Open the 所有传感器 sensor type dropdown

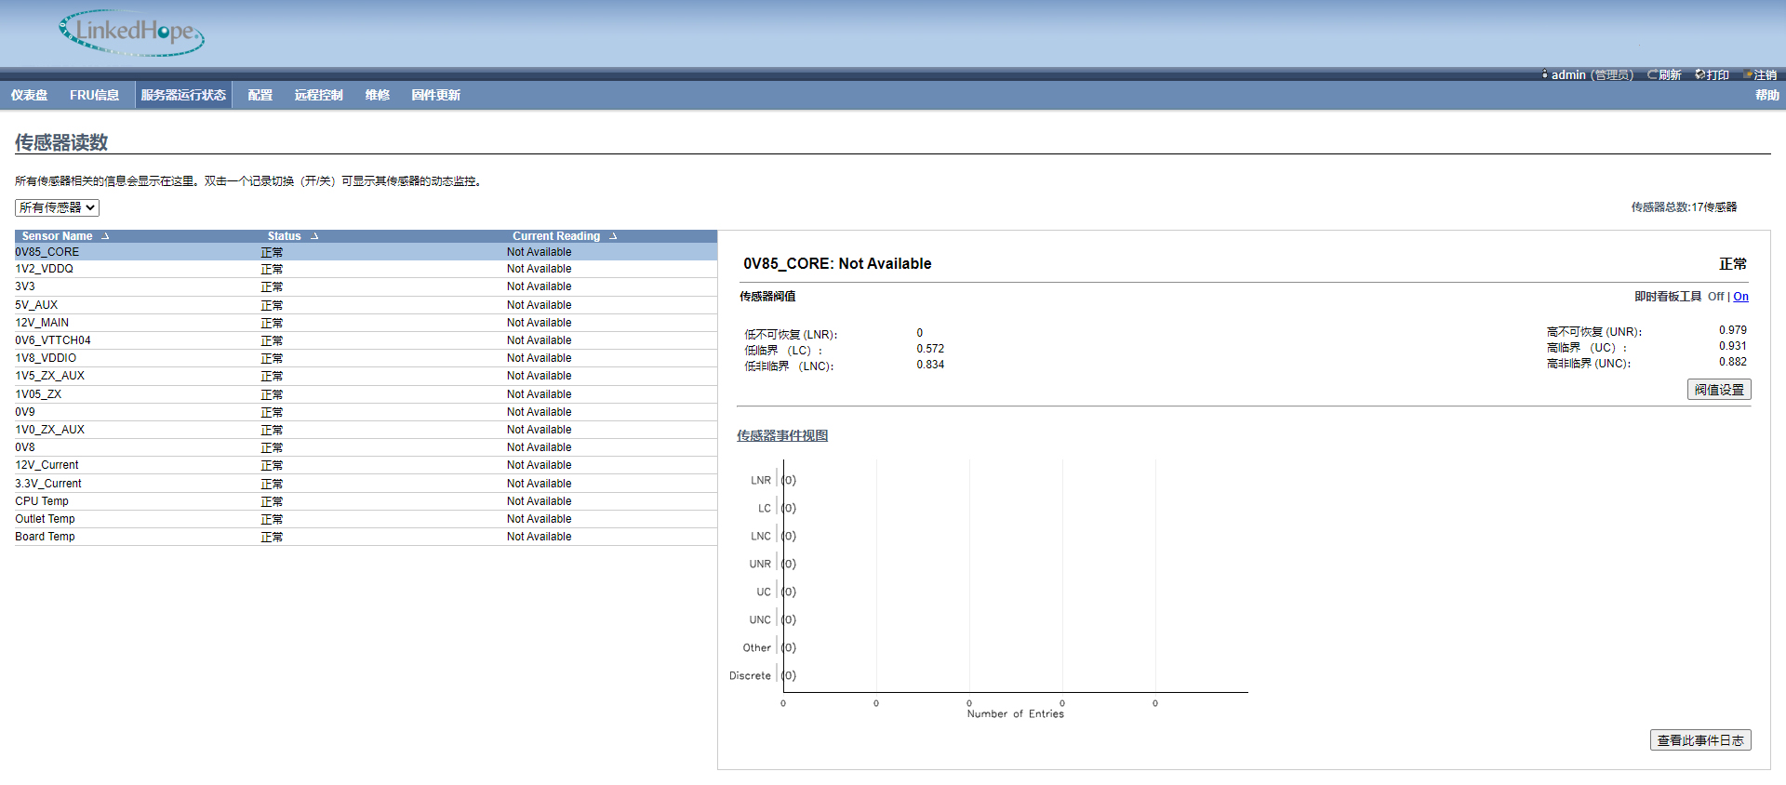57,207
